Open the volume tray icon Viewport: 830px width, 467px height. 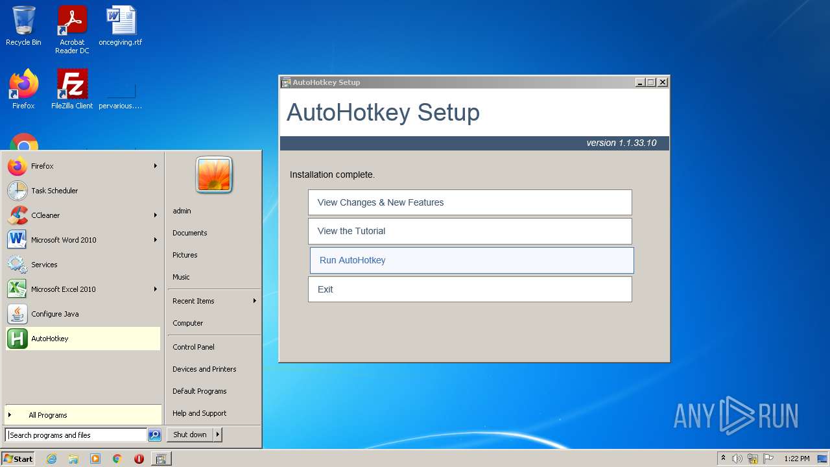point(737,459)
